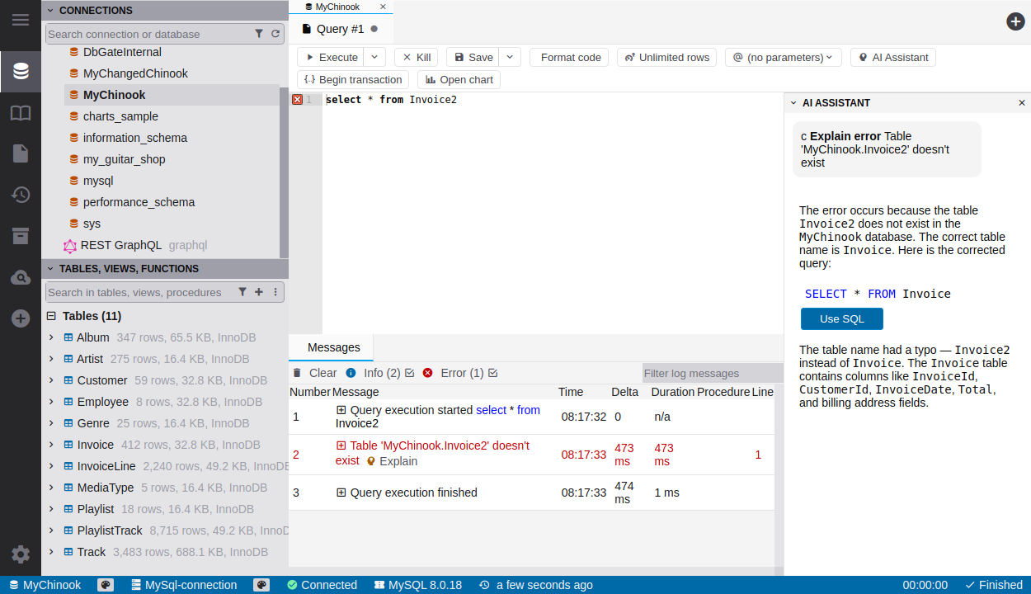Screen dimensions: 1031x594
Task: Collapse the Tables (11) group
Action: pyautogui.click(x=51, y=316)
